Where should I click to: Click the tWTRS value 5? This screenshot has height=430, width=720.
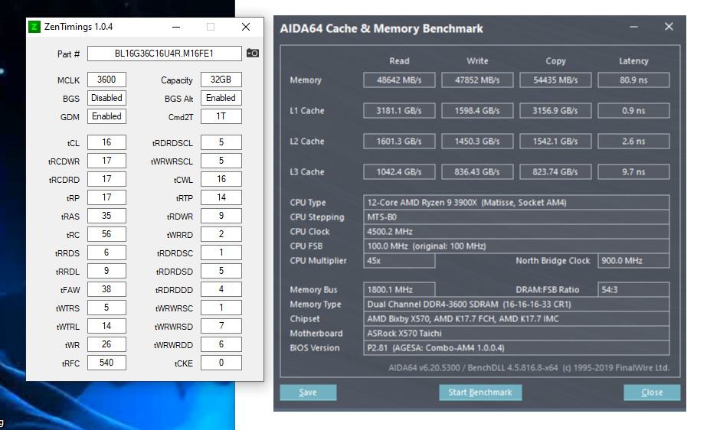pyautogui.click(x=106, y=308)
